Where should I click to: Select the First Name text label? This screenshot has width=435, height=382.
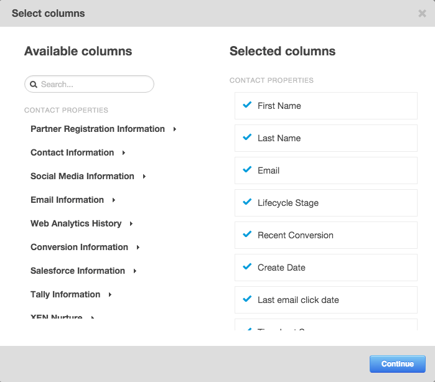[x=279, y=106]
